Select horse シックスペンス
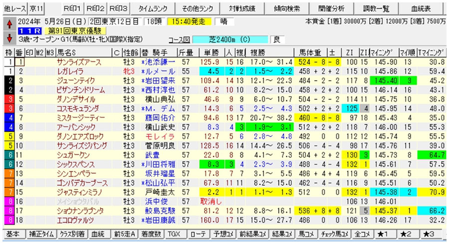Screen dimensions: 449x244 coord(75,164)
